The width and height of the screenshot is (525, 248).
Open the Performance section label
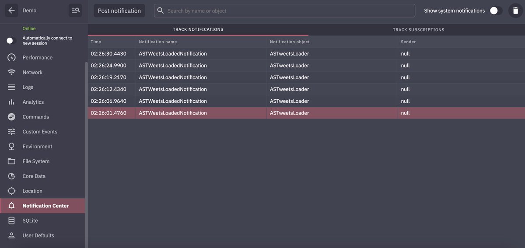pyautogui.click(x=38, y=58)
